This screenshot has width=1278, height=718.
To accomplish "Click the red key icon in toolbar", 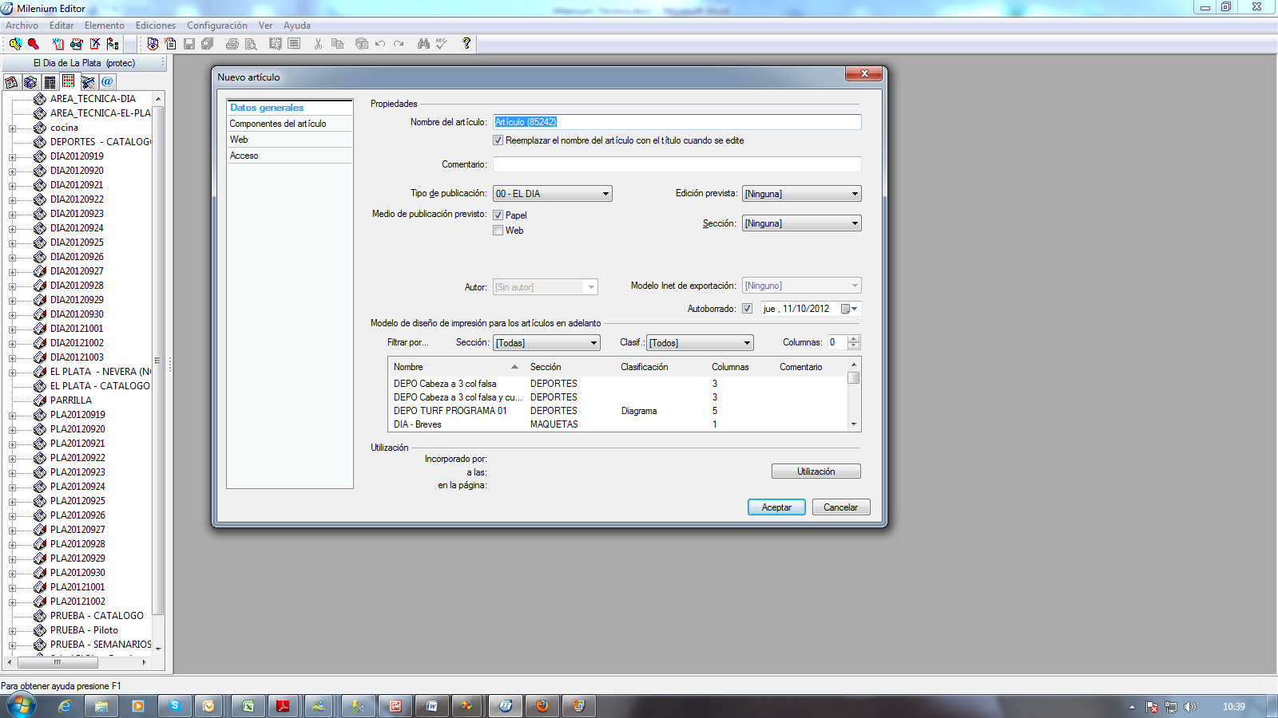I will 34,44.
